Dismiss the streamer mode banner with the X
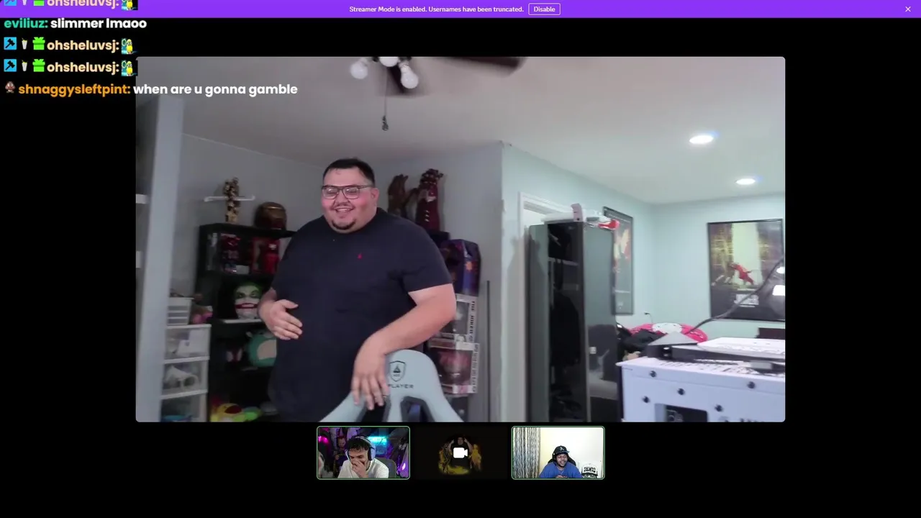Screen dimensions: 921x518 point(908,9)
